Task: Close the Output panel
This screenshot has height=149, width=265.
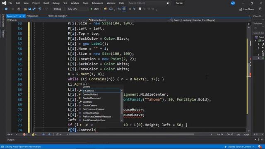Action: (x=262, y=139)
